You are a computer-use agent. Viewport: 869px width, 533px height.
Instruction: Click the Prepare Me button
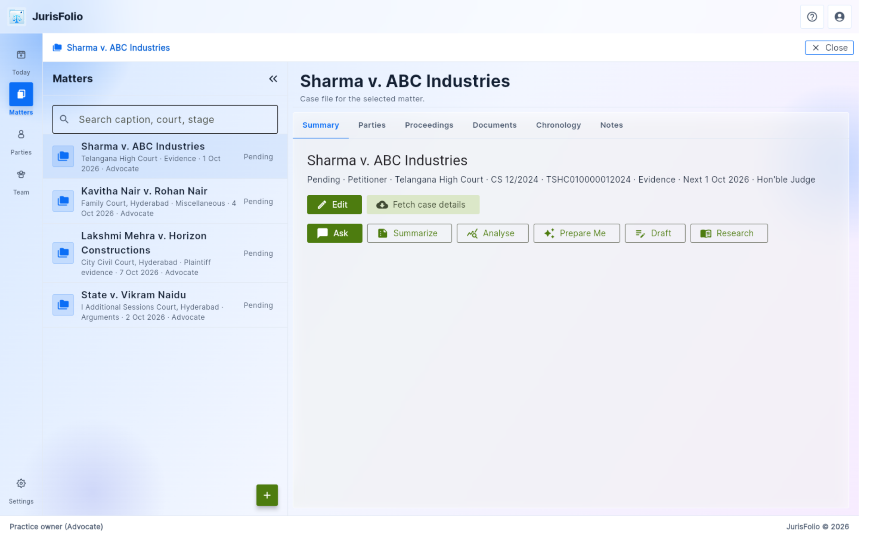576,233
